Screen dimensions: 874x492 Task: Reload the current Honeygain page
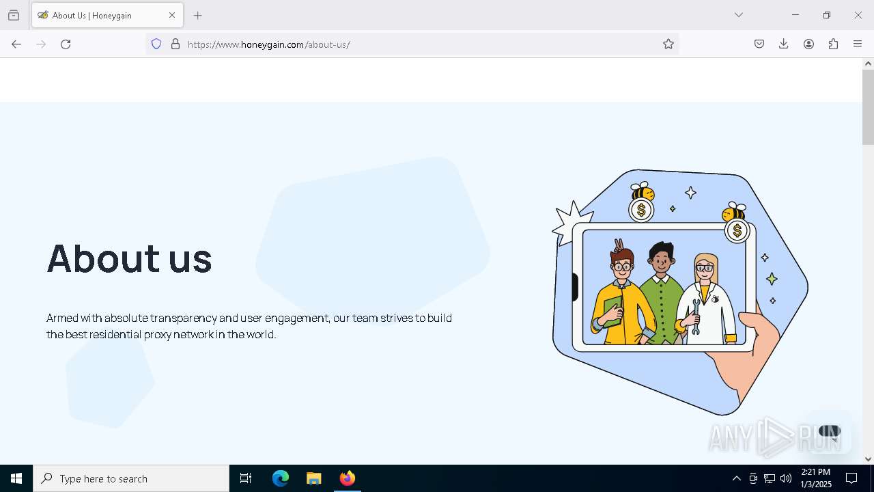pyautogui.click(x=66, y=44)
